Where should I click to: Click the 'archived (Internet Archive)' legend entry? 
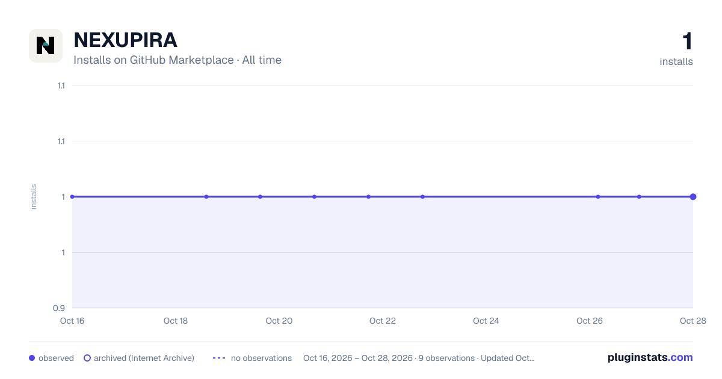139,358
